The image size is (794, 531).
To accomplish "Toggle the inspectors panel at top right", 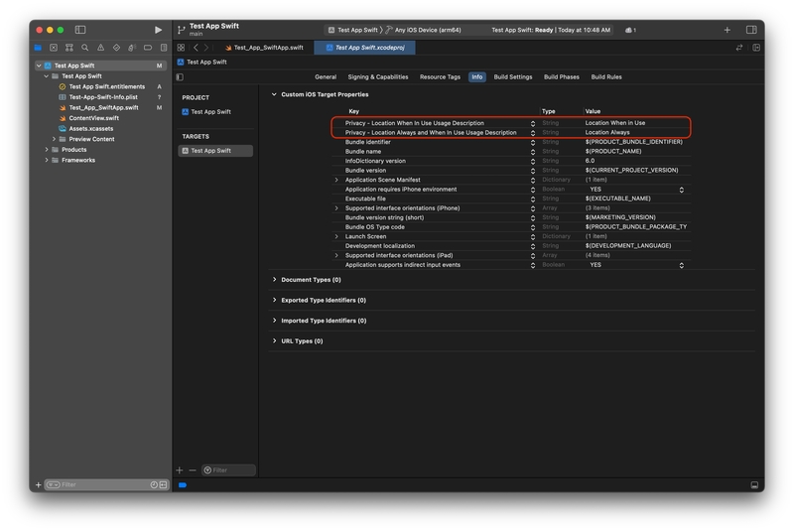I will (x=751, y=30).
